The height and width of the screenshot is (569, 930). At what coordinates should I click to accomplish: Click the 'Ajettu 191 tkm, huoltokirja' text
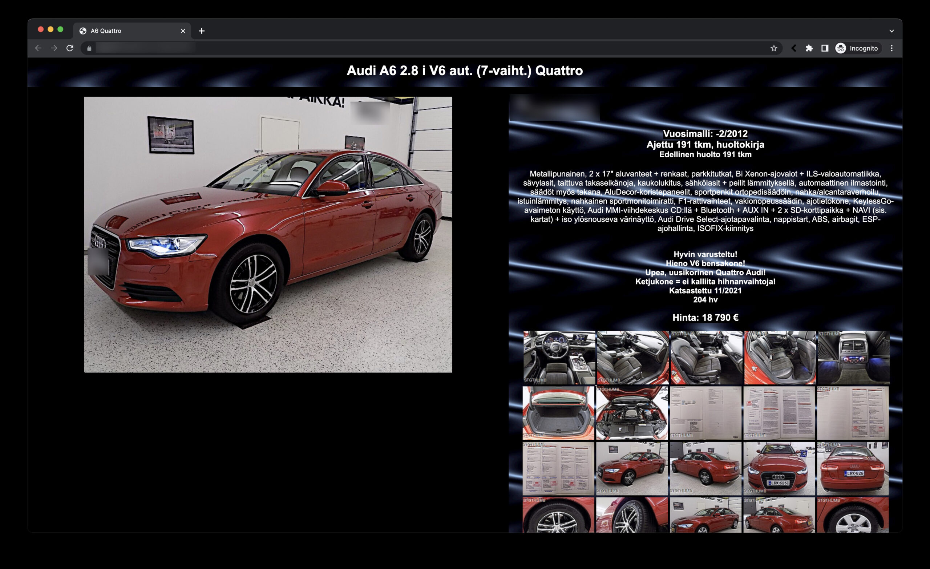click(705, 145)
